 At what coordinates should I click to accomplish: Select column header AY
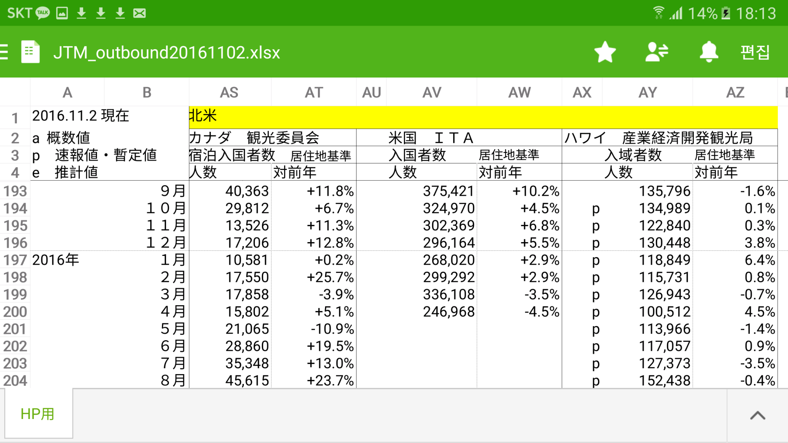point(647,92)
